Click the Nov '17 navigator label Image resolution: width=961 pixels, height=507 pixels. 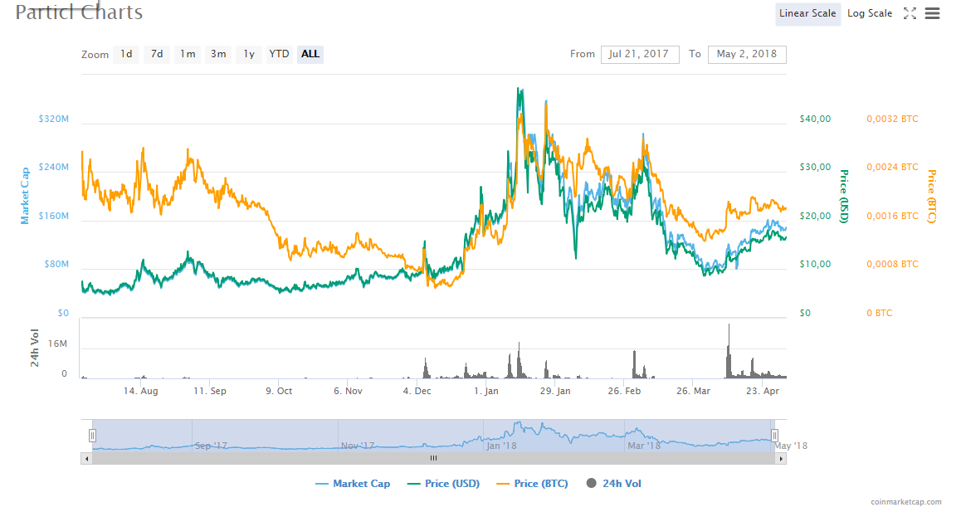click(358, 446)
